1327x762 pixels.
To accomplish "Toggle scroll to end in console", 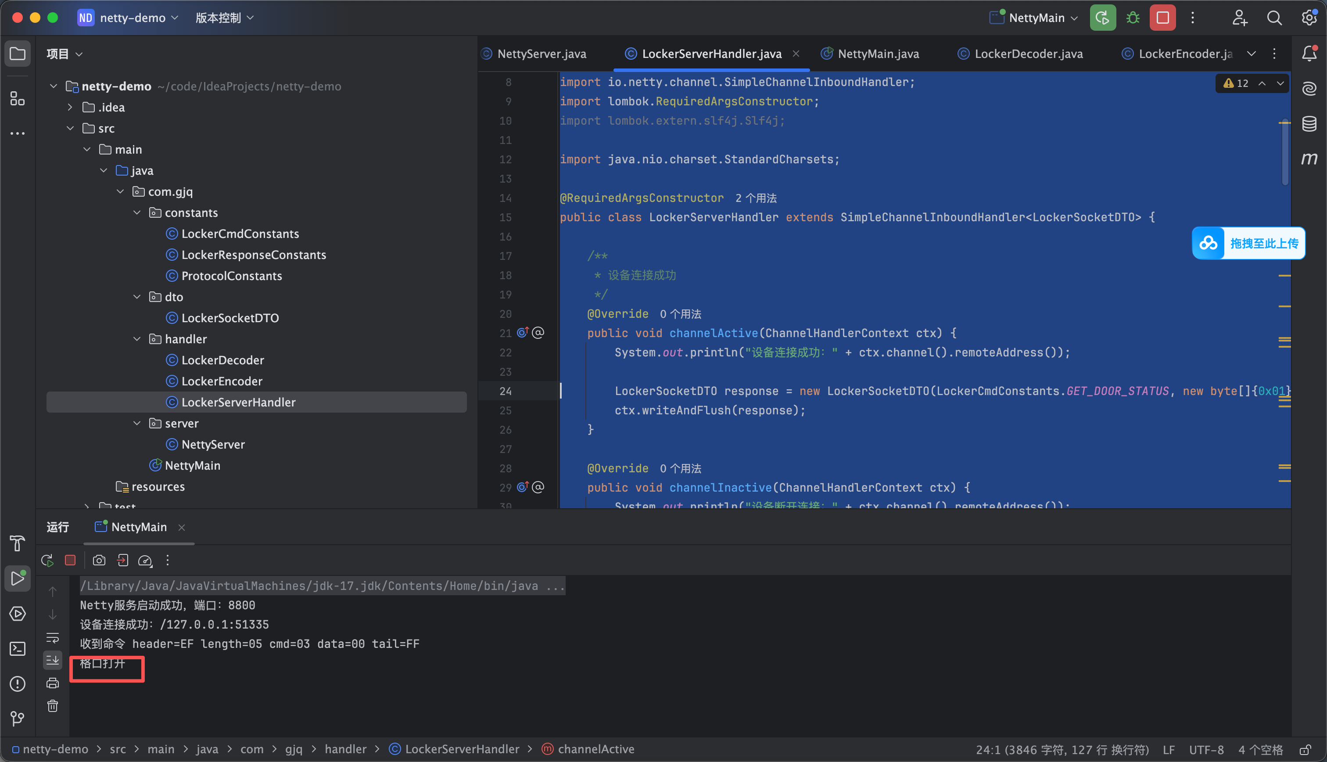I will coord(53,660).
